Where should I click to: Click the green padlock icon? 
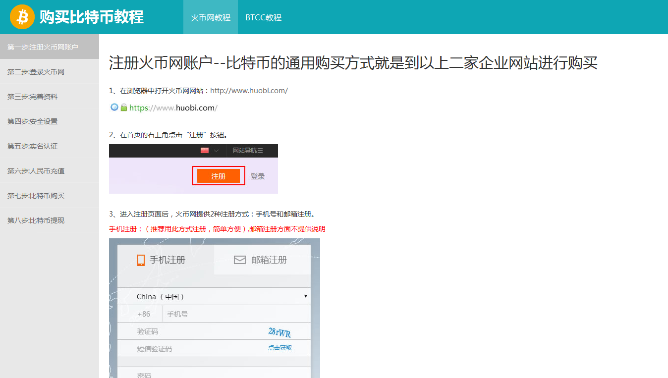point(124,108)
